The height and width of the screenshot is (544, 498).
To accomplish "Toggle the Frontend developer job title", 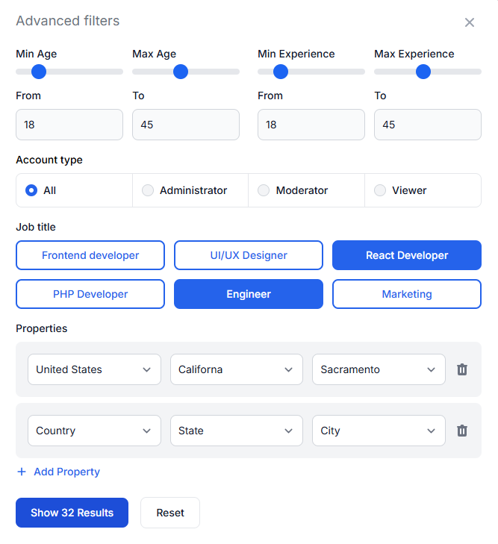I will click(90, 255).
